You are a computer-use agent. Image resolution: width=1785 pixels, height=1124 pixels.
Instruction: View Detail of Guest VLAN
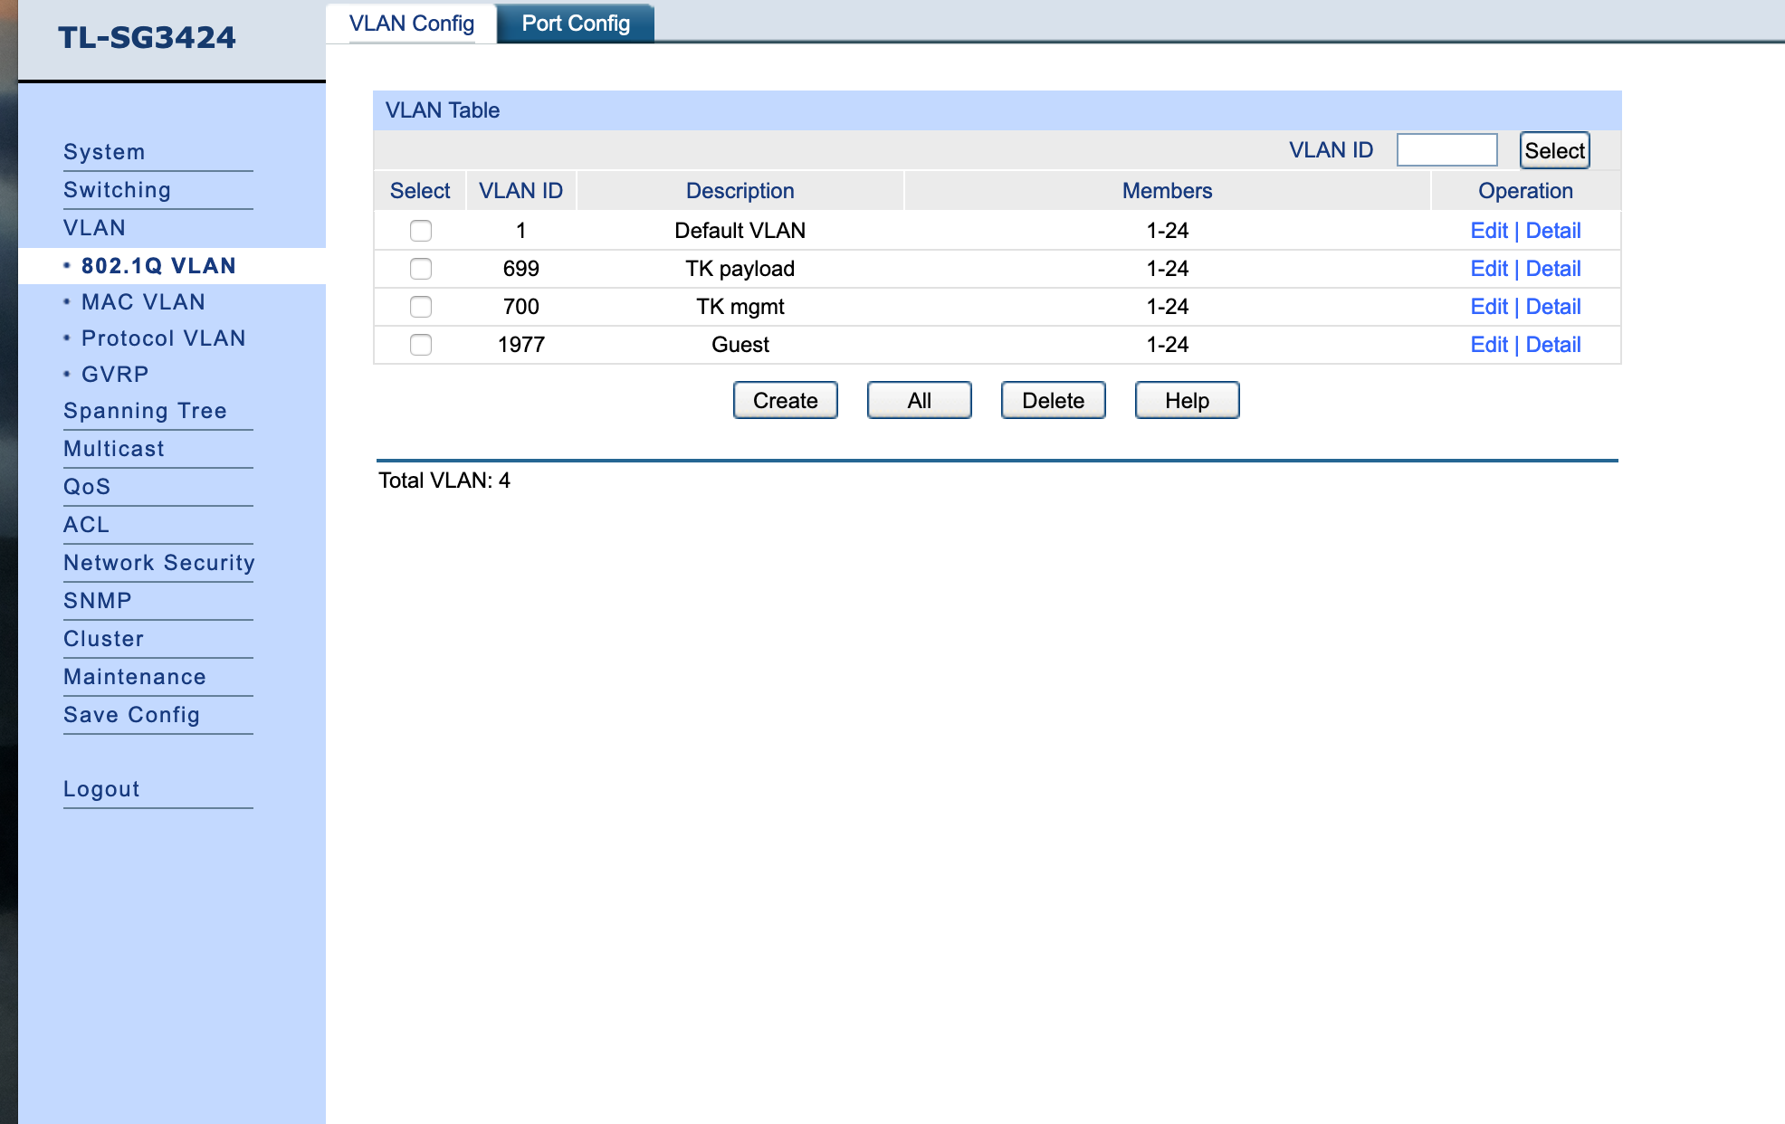(x=1553, y=345)
